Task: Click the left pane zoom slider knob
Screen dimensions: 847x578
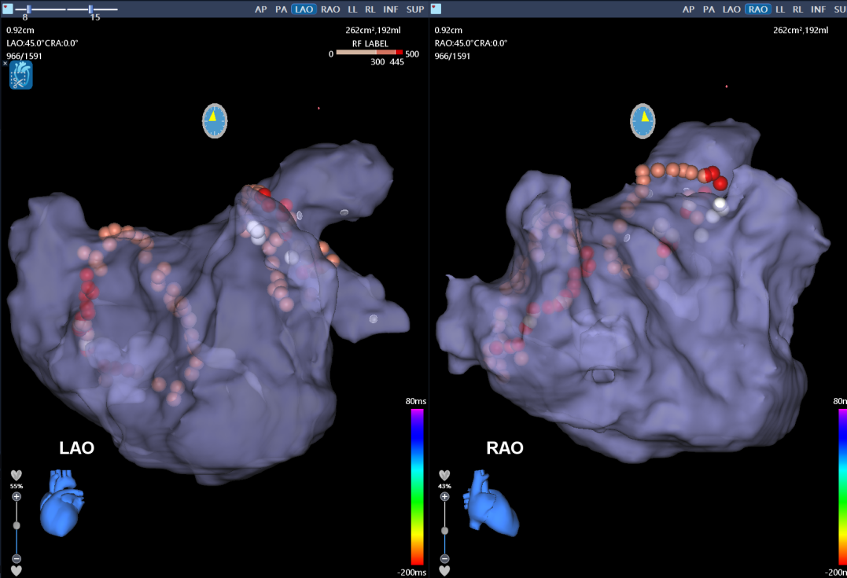Action: coord(17,525)
